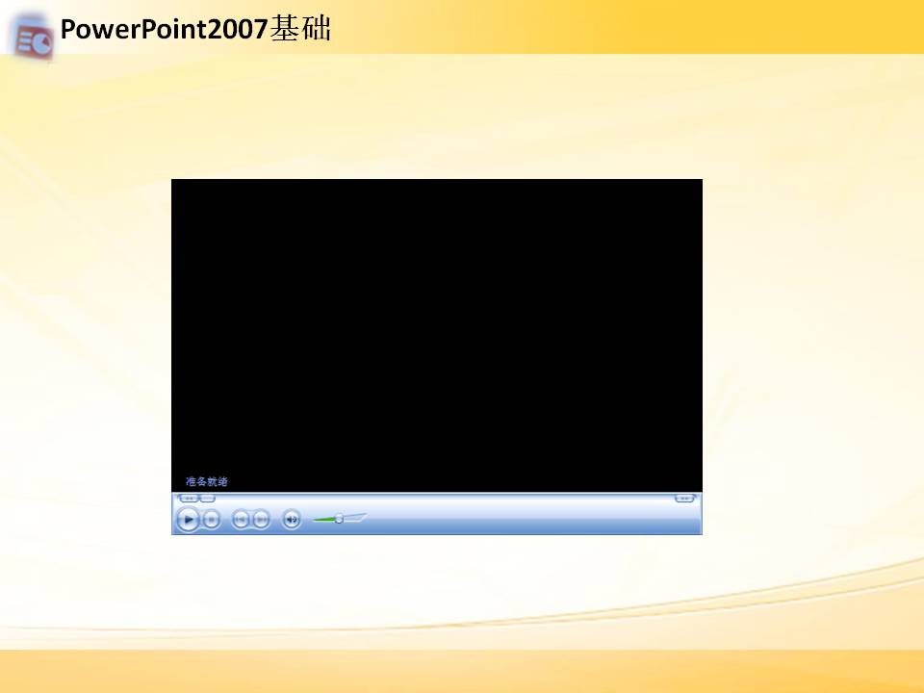Click the Next track button

point(261,520)
